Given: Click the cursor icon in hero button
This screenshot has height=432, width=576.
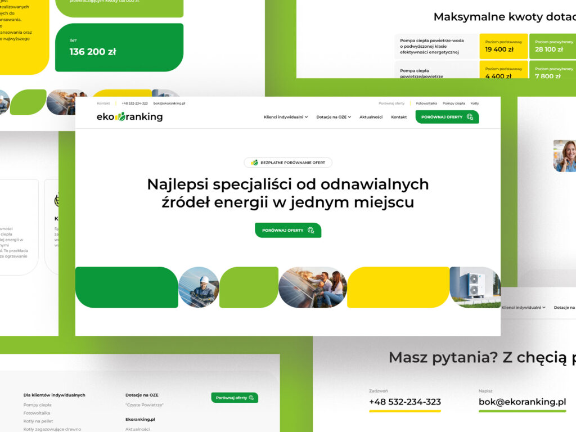Looking at the screenshot, I should point(310,230).
